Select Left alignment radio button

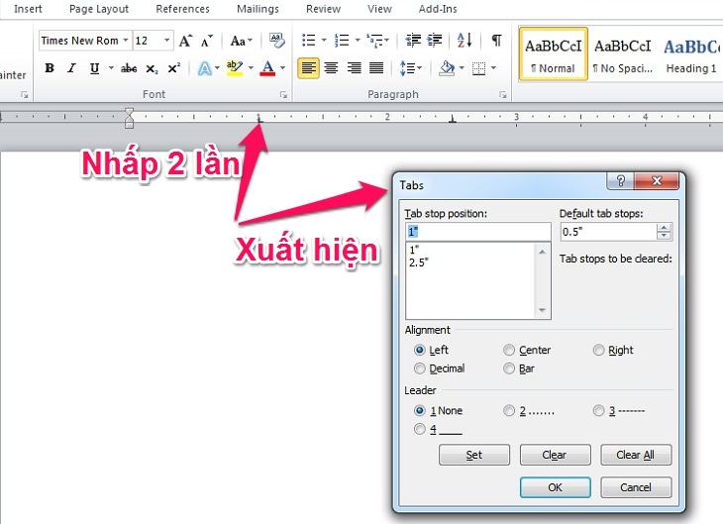tap(420, 350)
